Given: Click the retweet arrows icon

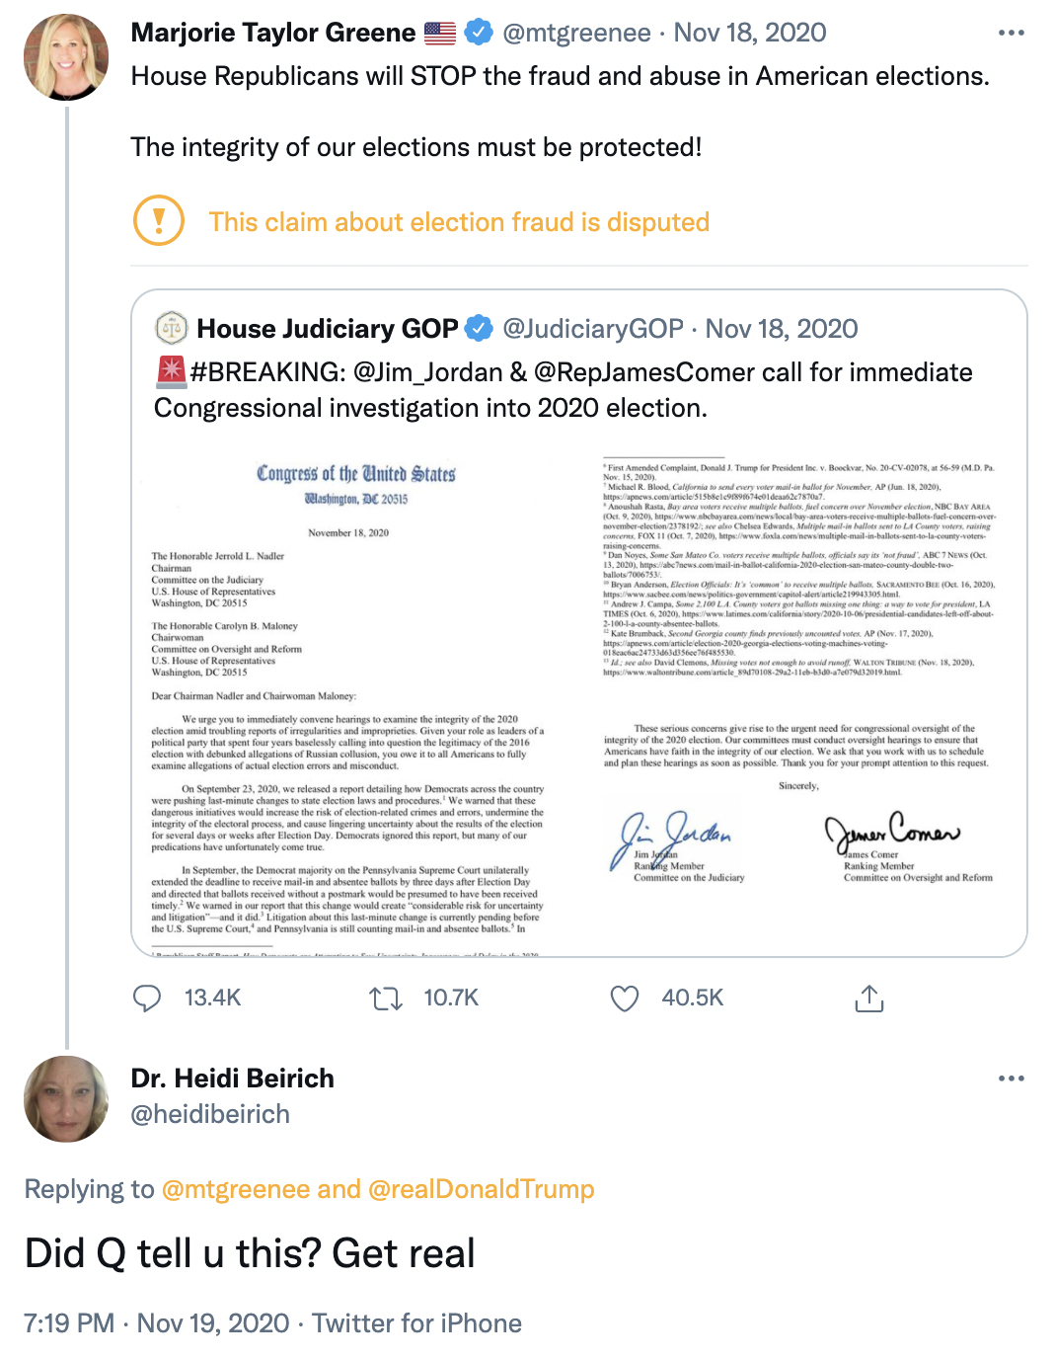Looking at the screenshot, I should click(x=386, y=999).
